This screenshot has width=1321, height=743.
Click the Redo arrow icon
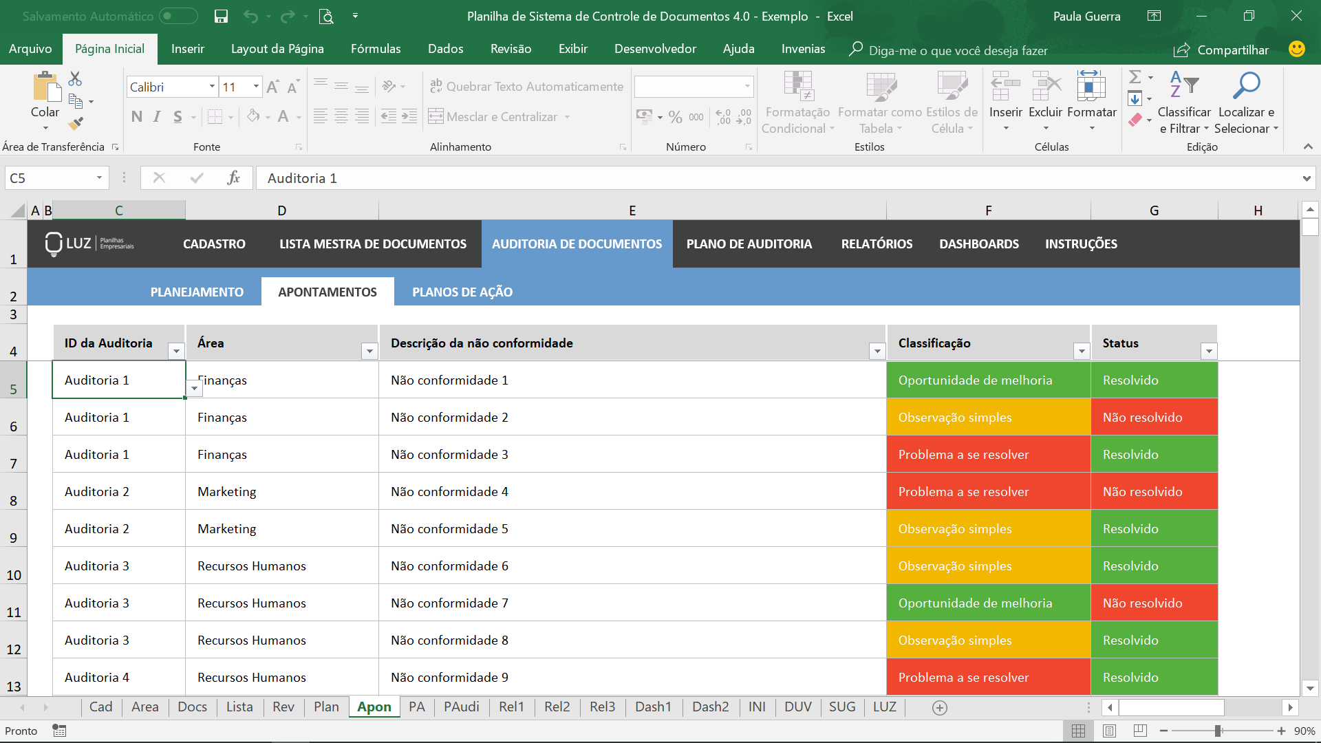click(x=288, y=17)
